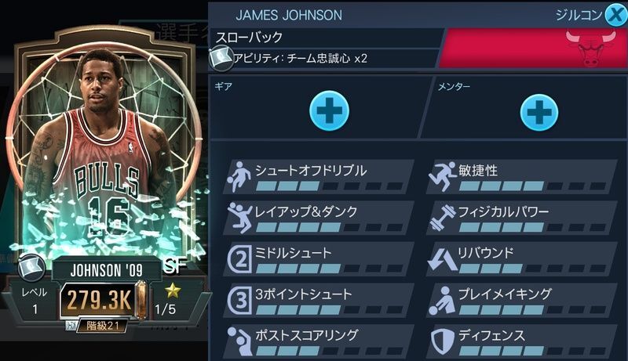Add a mentor with the メンター plus button
The width and height of the screenshot is (628, 361).
click(539, 112)
